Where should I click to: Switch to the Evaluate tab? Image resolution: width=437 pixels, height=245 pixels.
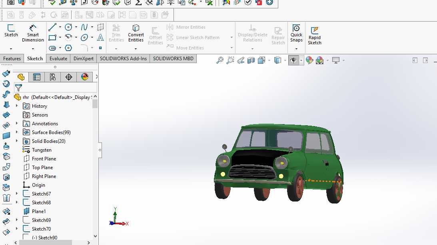pyautogui.click(x=58, y=59)
